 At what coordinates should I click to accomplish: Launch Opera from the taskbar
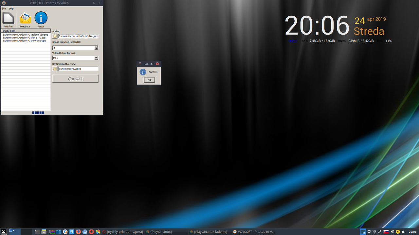tap(91, 232)
